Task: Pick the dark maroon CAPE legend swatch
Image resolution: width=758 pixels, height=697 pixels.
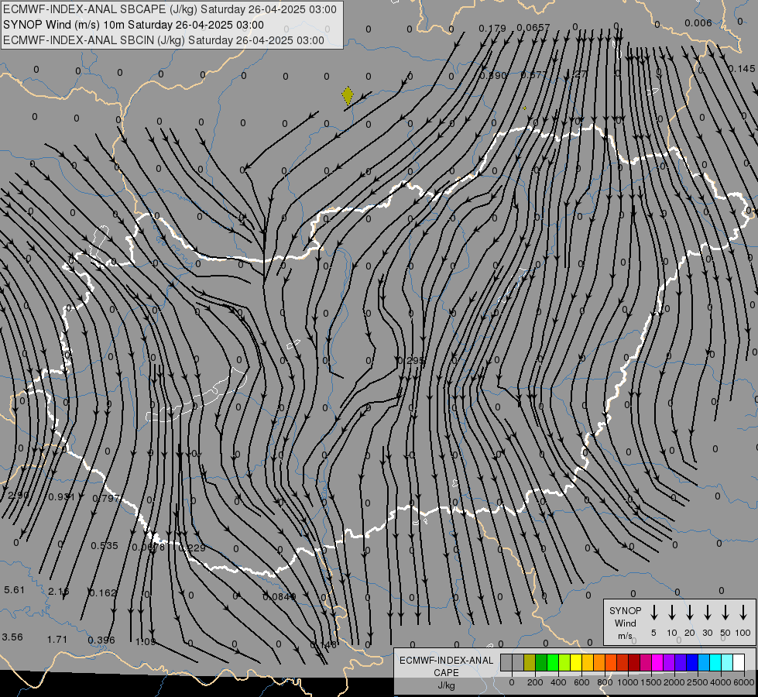Action: [634, 662]
